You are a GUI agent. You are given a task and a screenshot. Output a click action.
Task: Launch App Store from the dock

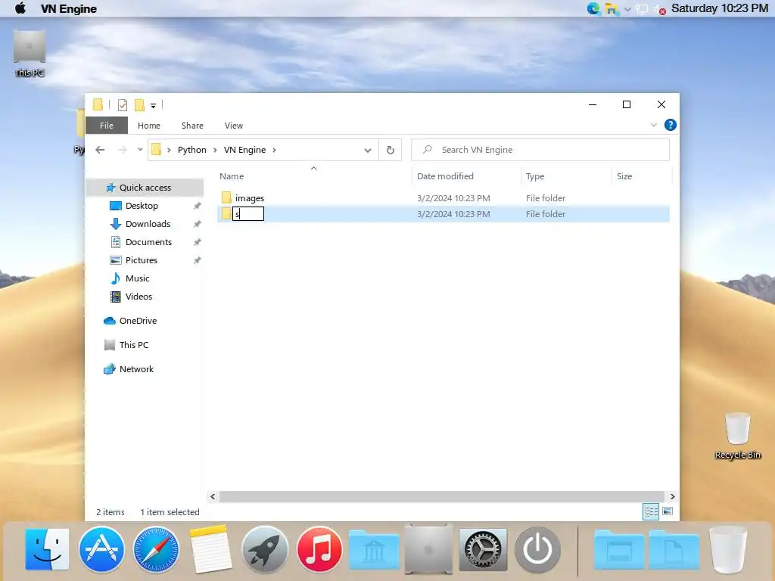[101, 549]
